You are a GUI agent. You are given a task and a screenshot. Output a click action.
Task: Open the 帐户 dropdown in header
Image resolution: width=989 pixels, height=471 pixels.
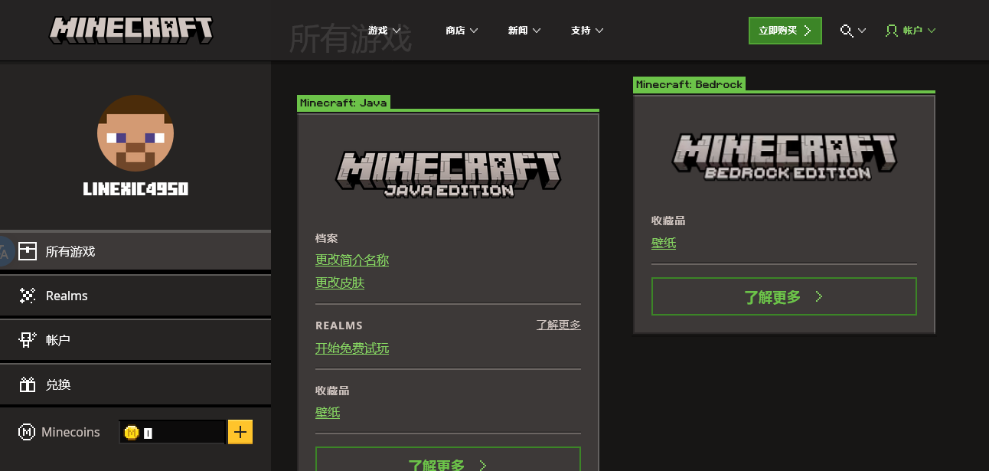(x=911, y=31)
